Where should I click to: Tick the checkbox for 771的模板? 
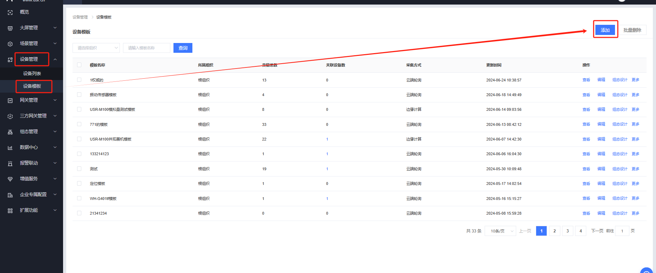click(79, 124)
